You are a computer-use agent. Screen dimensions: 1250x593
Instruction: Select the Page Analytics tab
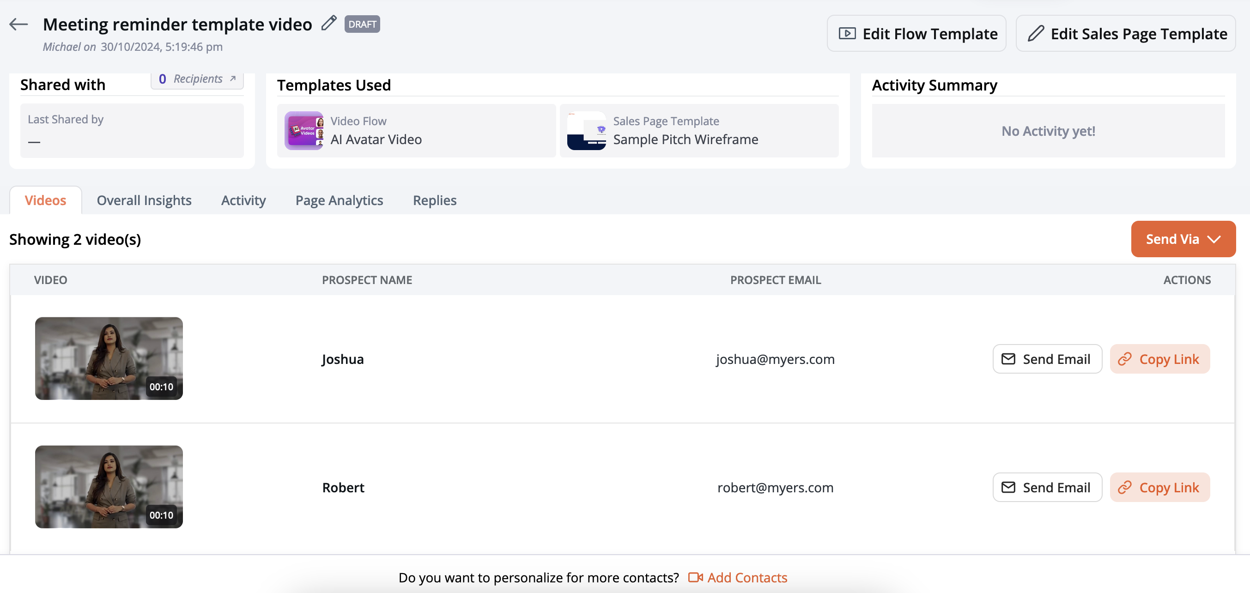tap(339, 200)
